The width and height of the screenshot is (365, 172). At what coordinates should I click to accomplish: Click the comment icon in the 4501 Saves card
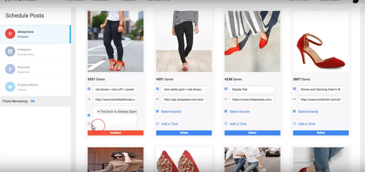point(157,89)
